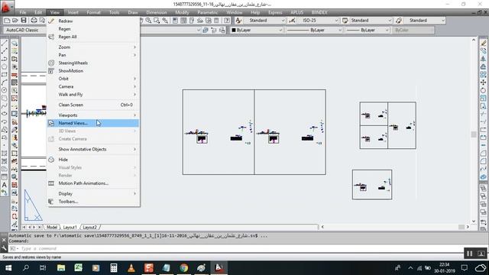Image resolution: width=489 pixels, height=275 pixels.
Task: Select the Line draw tool
Action: click(x=5, y=43)
